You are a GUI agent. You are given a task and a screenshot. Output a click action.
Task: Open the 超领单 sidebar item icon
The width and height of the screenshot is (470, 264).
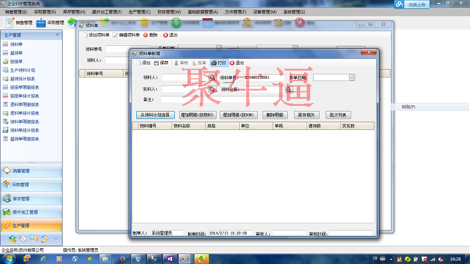pos(5,53)
